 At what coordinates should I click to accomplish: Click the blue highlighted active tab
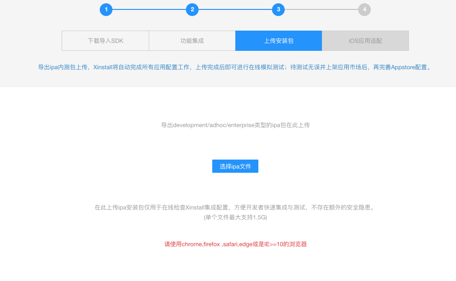click(279, 40)
